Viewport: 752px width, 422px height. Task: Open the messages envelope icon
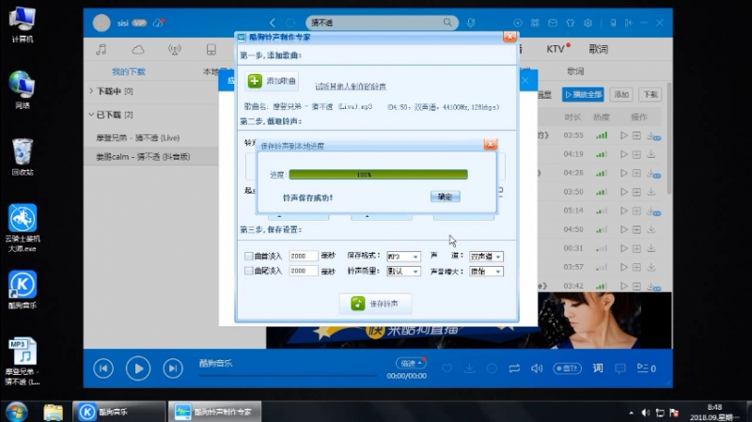click(x=553, y=23)
